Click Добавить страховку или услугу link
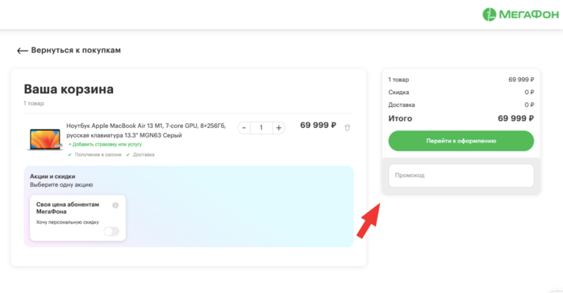 click(x=105, y=144)
